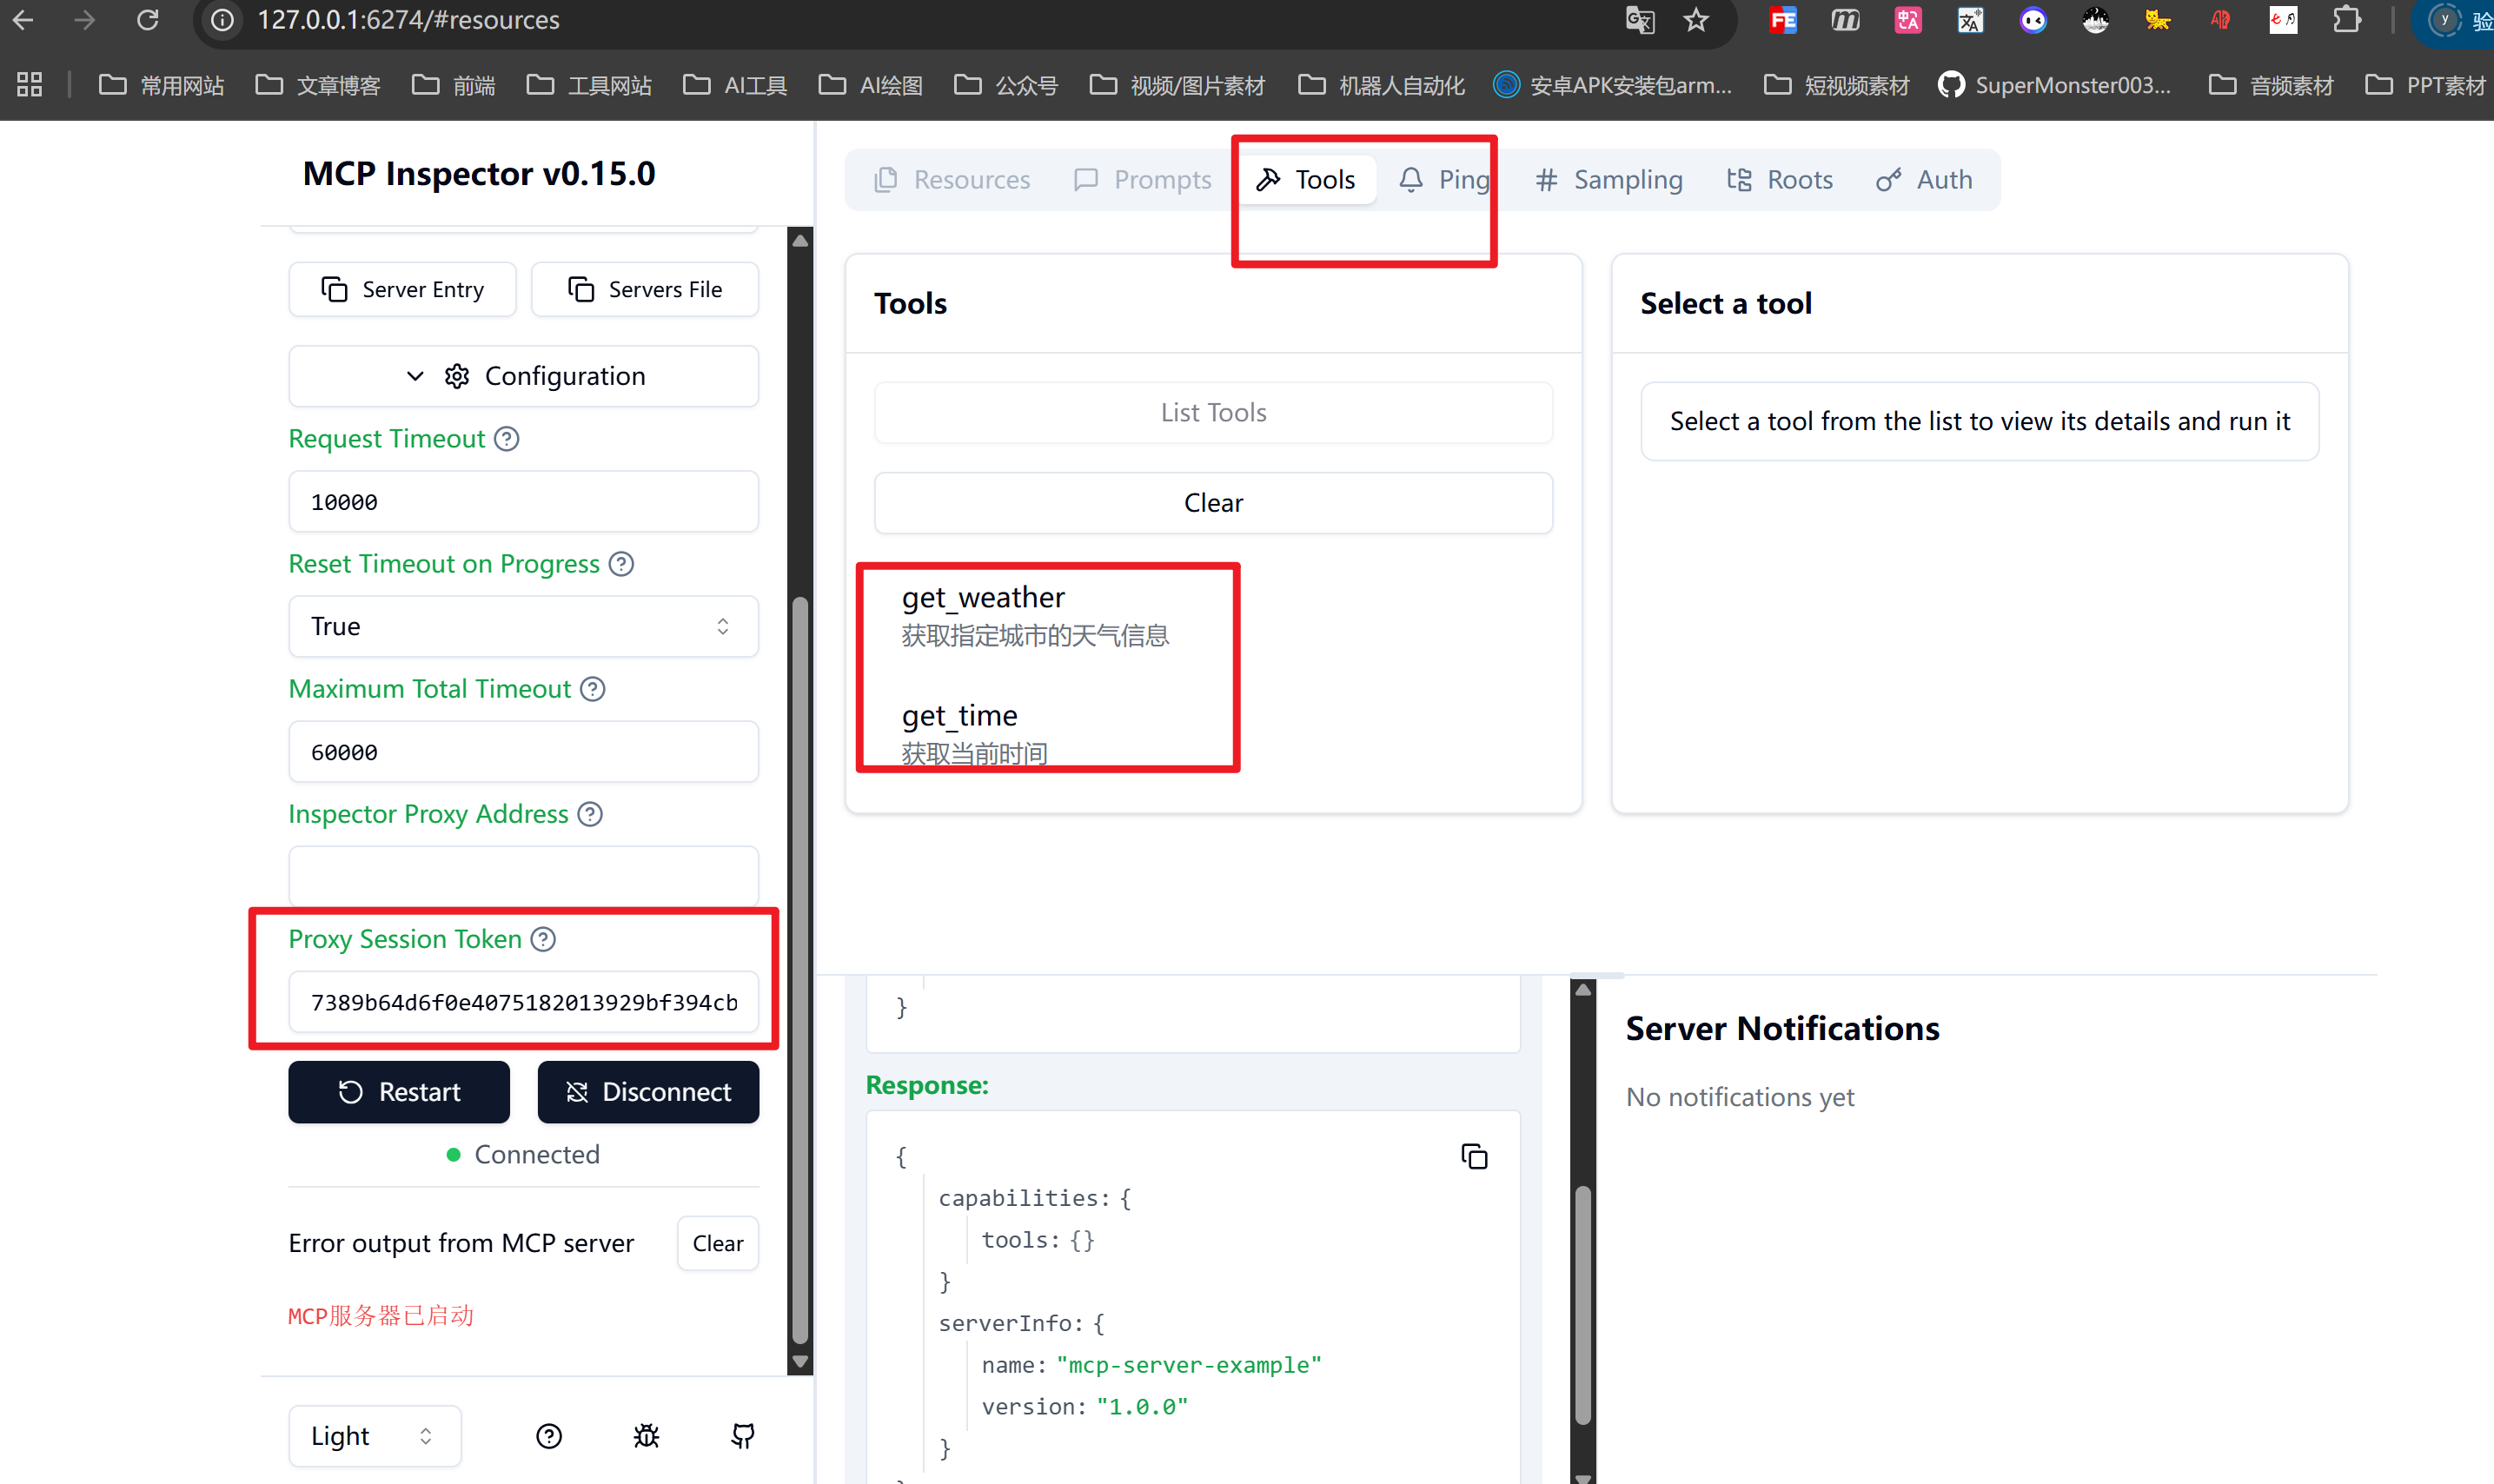Click the copy icon in Response panel

(1474, 1156)
